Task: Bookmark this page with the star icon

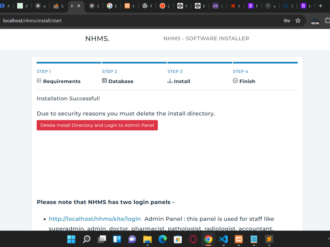Action: tap(298, 20)
